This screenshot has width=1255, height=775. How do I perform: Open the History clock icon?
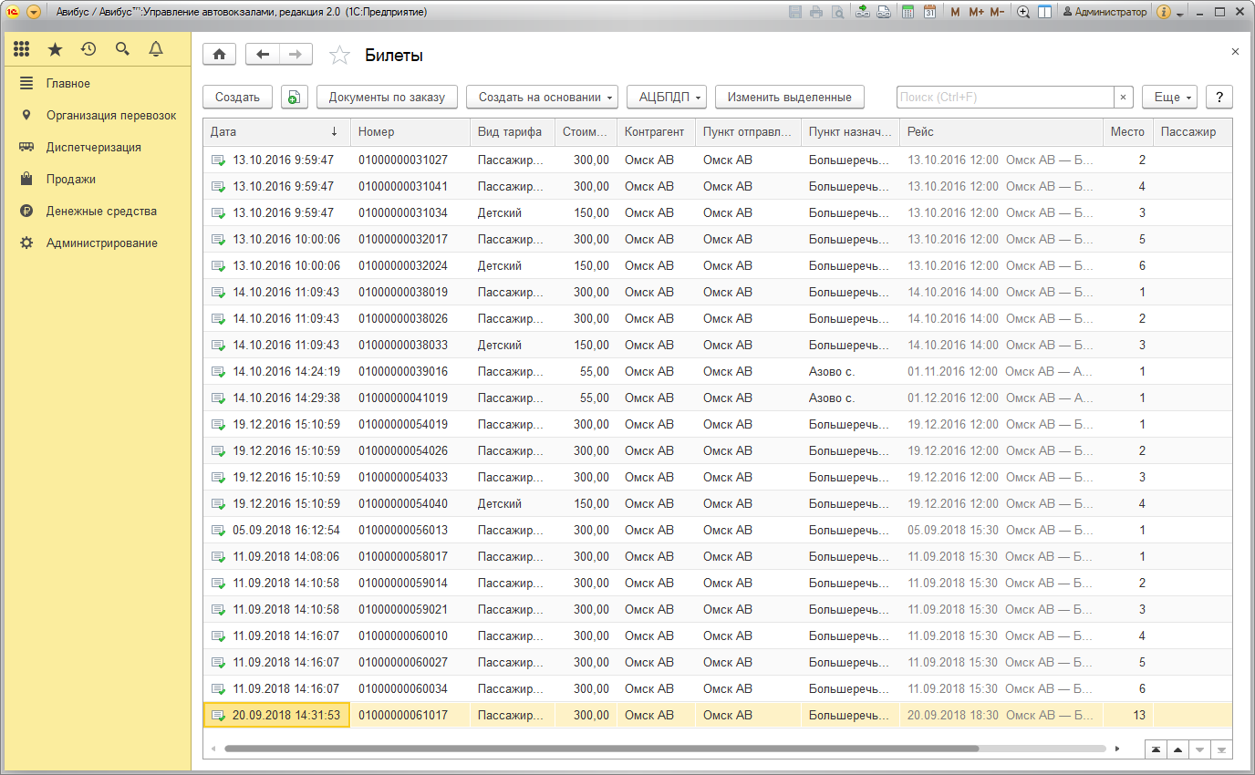[88, 49]
